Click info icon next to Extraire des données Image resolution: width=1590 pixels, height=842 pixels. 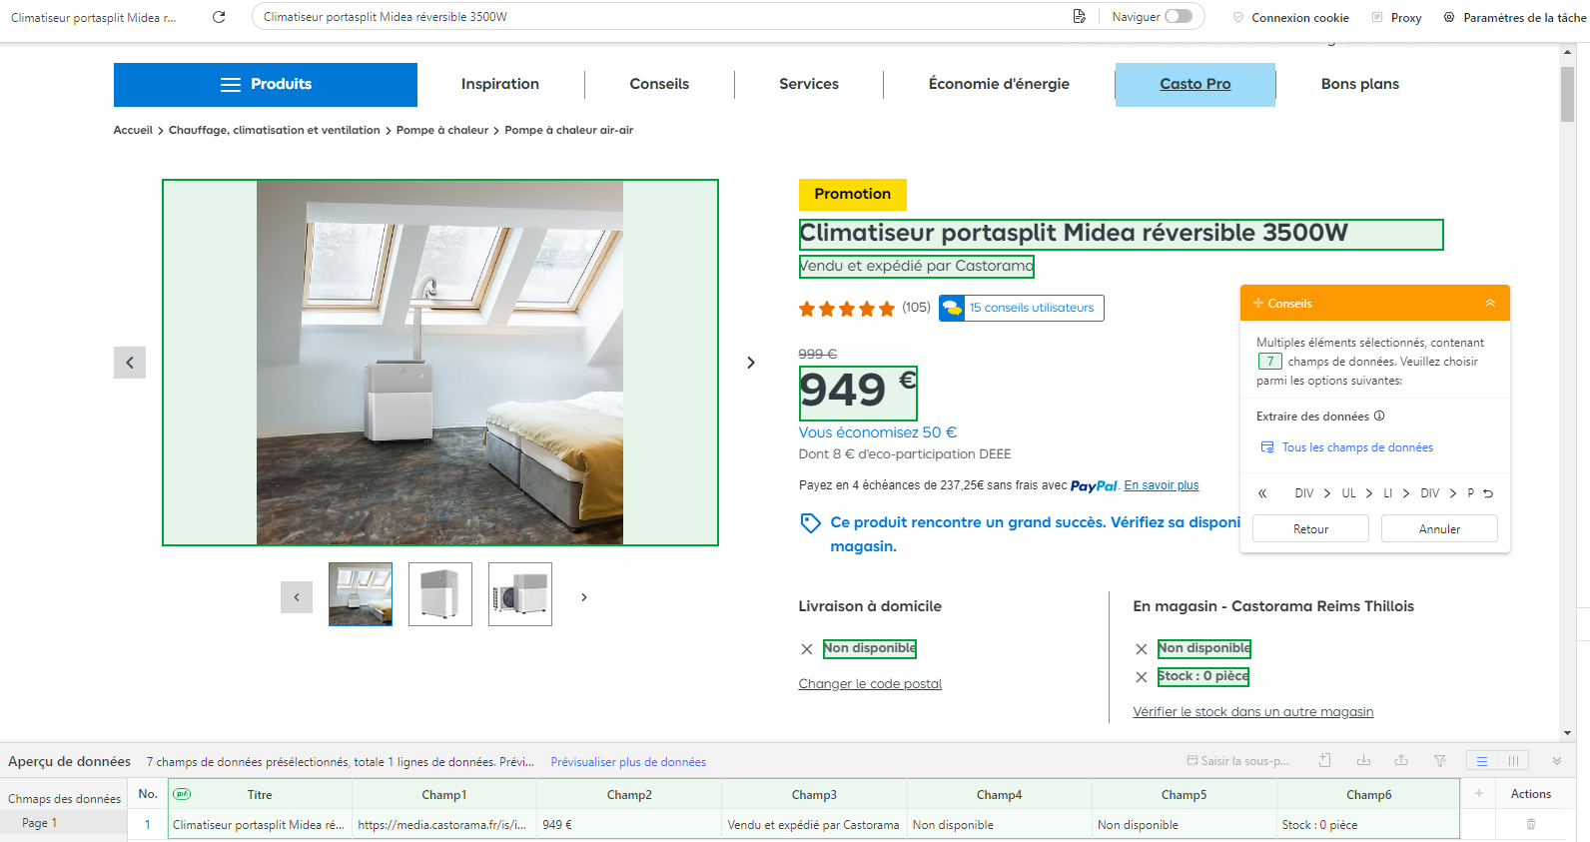[x=1379, y=417]
